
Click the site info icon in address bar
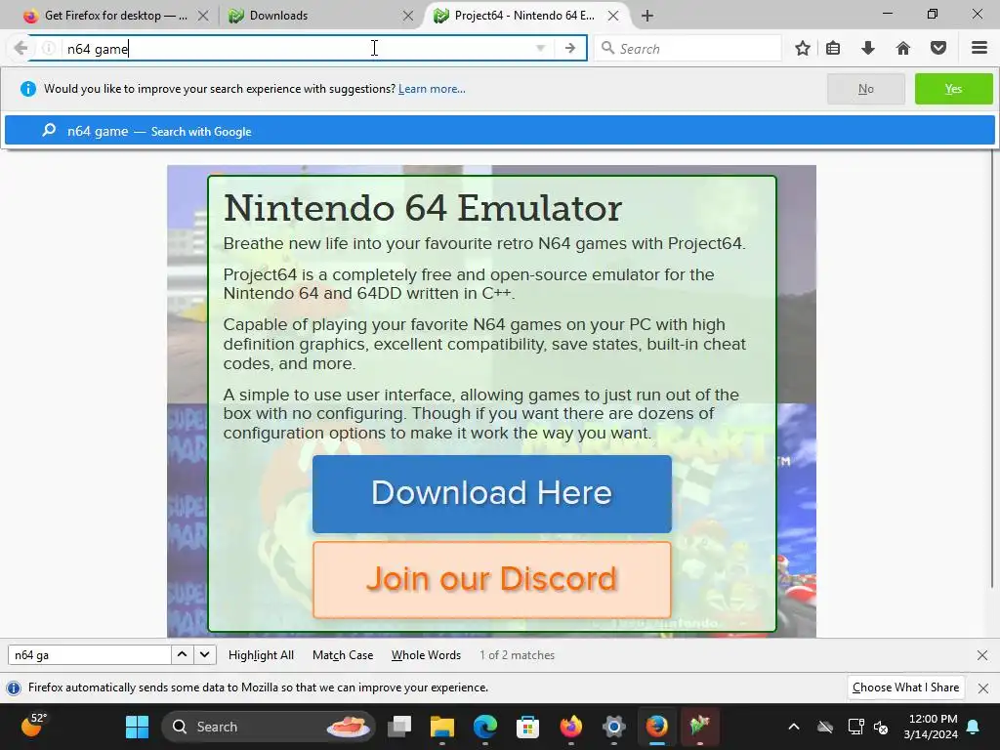tap(49, 49)
